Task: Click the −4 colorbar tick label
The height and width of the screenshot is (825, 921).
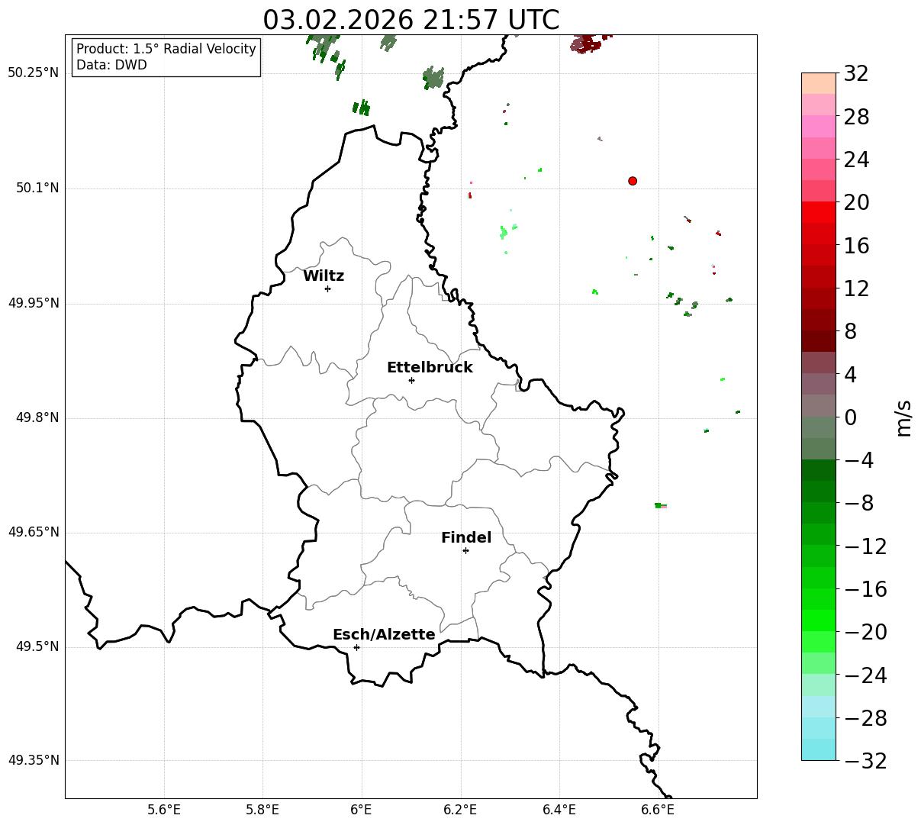Action: coord(858,460)
